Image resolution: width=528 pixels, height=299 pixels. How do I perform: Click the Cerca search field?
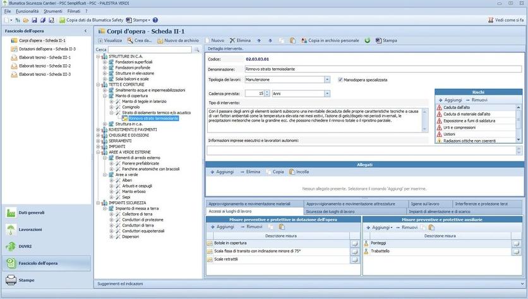point(150,49)
